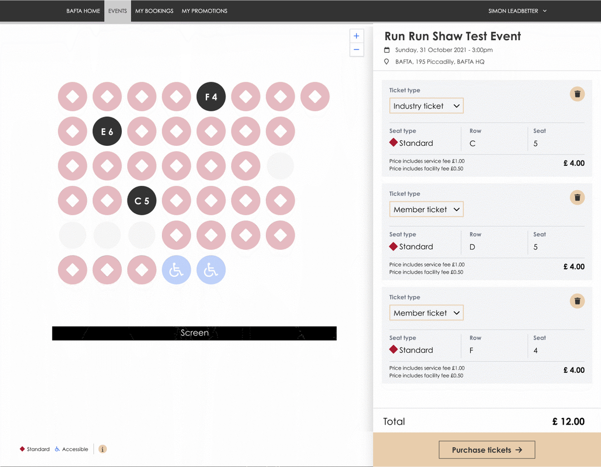Viewport: 601px width, 467px height.
Task: Remove the row D seat 5 ticket
Action: 577,198
